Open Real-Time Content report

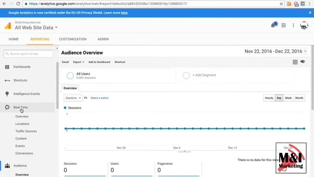pos(21,139)
